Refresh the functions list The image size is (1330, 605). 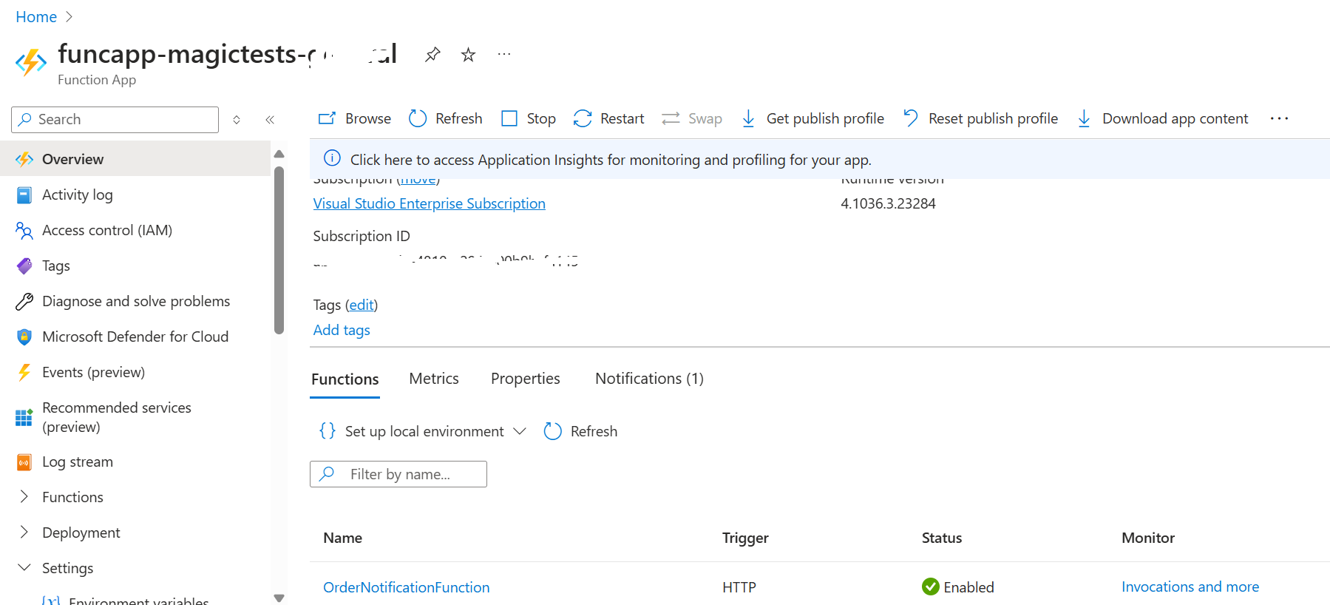click(580, 431)
